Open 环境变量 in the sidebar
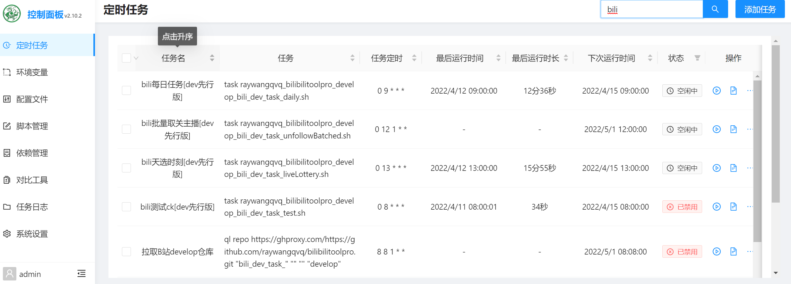The width and height of the screenshot is (791, 284). (x=32, y=72)
